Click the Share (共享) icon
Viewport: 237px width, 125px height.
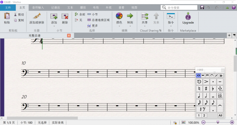coord(145,16)
